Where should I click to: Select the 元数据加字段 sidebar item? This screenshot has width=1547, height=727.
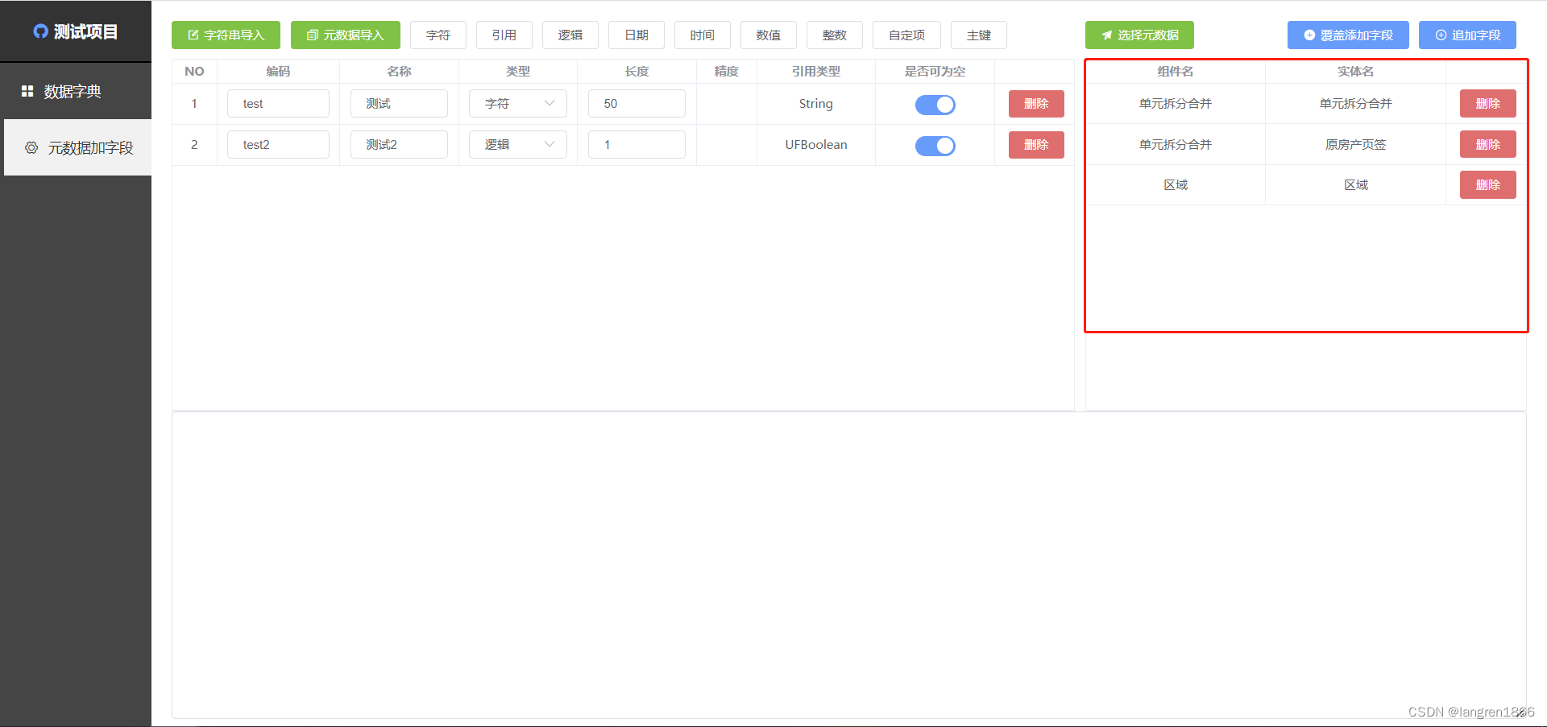pyautogui.click(x=78, y=147)
